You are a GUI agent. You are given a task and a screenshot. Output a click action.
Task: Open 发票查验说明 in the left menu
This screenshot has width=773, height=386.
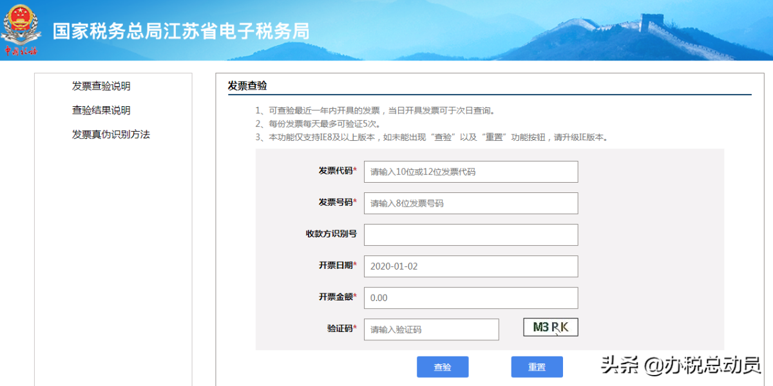coord(101,86)
